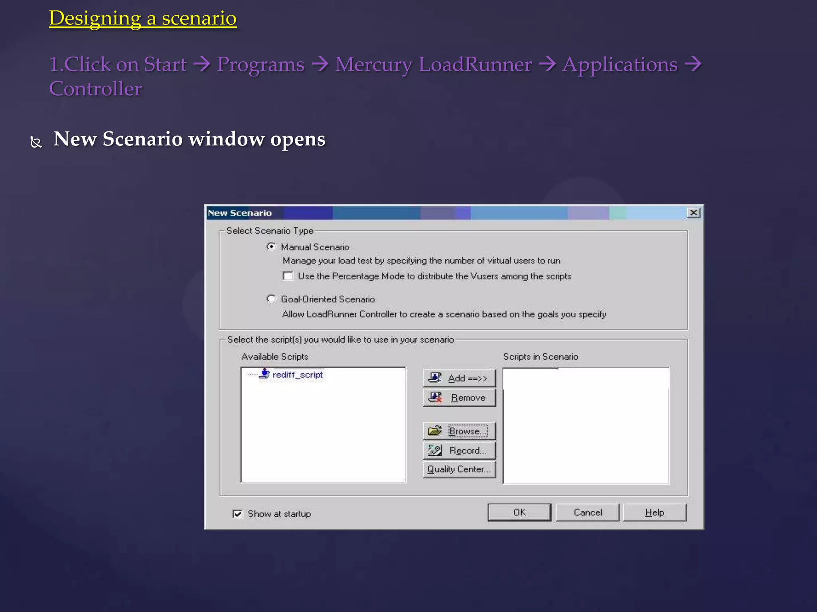Click Allow LoadRunner Controller description text
Image resolution: width=817 pixels, height=612 pixels.
[x=444, y=314]
